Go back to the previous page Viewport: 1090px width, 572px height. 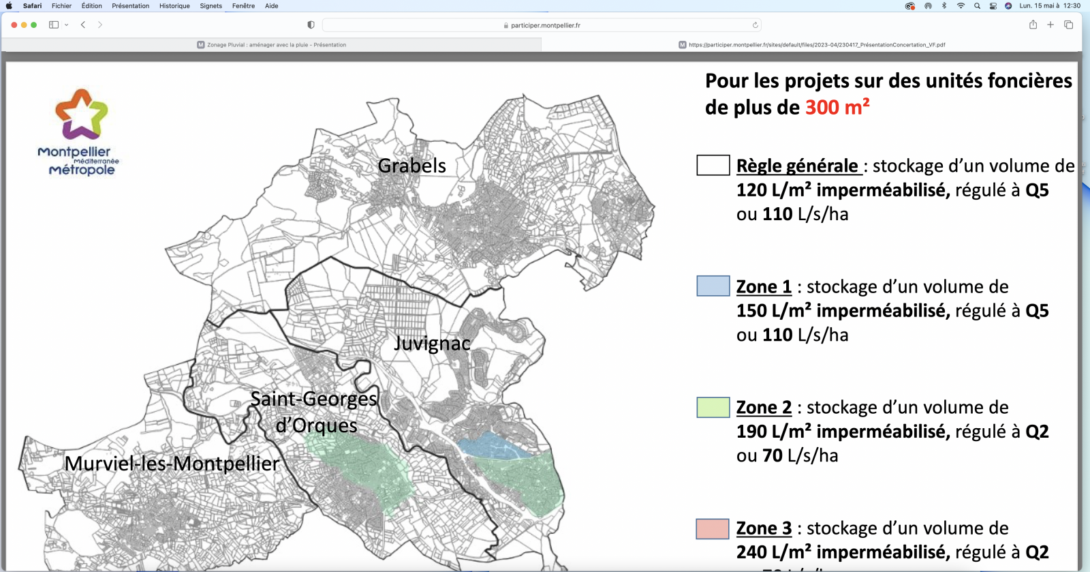point(83,25)
